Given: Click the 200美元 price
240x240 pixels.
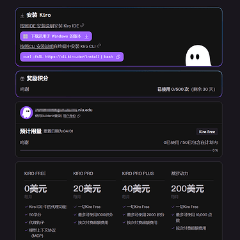Looking at the screenshot, I should pyautogui.click(x=188, y=189).
